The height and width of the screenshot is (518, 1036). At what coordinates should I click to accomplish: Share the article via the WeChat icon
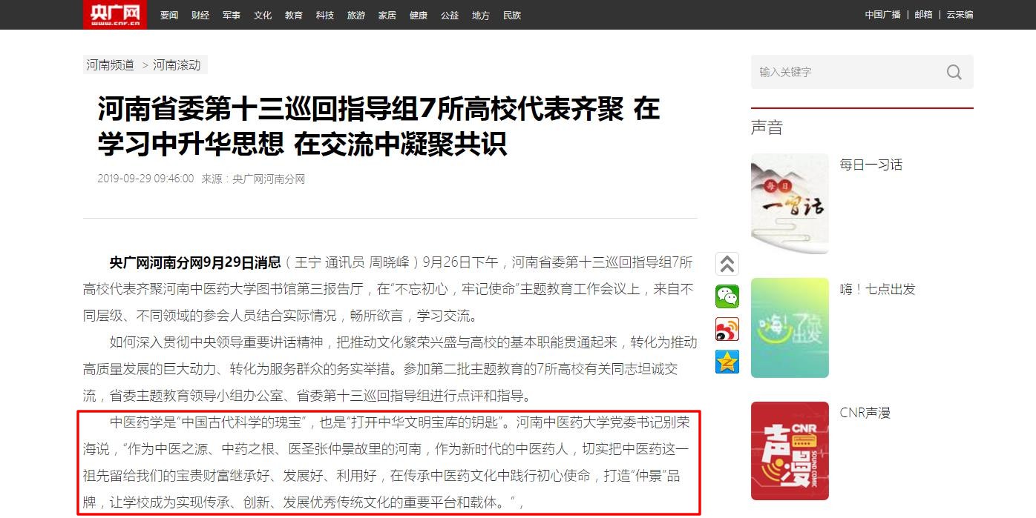(x=727, y=296)
